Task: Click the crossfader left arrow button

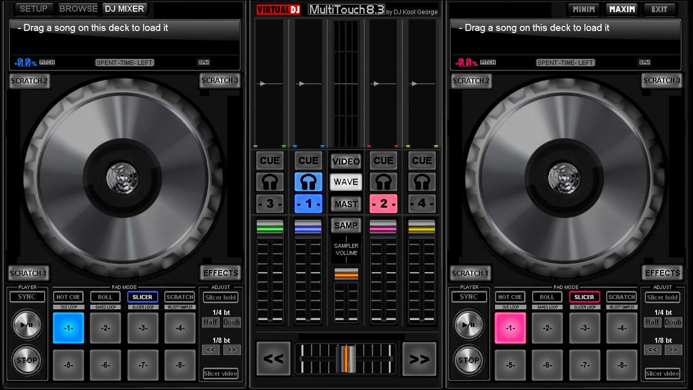Action: (x=273, y=359)
